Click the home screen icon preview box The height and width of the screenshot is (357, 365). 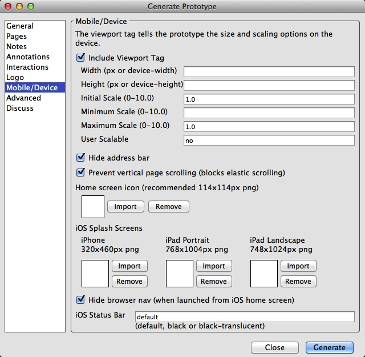click(x=93, y=207)
